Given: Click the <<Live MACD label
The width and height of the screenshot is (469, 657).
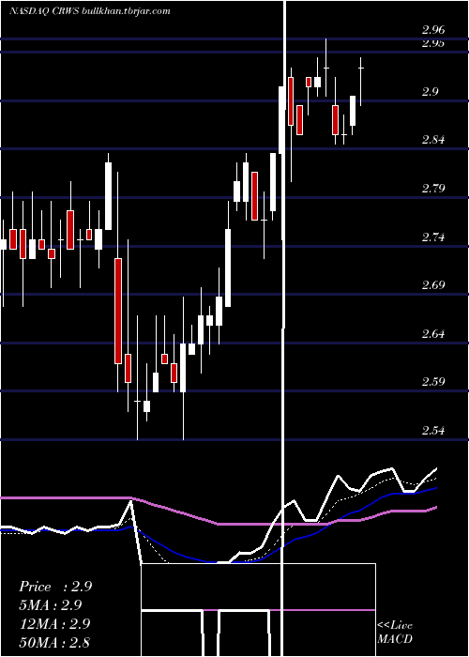Looking at the screenshot, I should point(395,632).
